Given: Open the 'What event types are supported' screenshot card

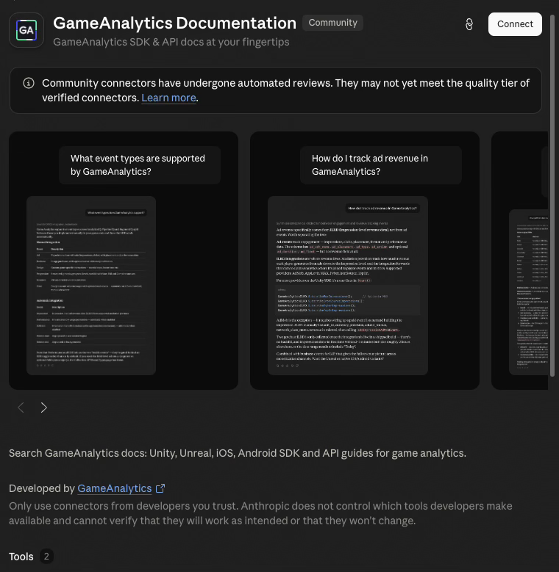Looking at the screenshot, I should click(124, 261).
